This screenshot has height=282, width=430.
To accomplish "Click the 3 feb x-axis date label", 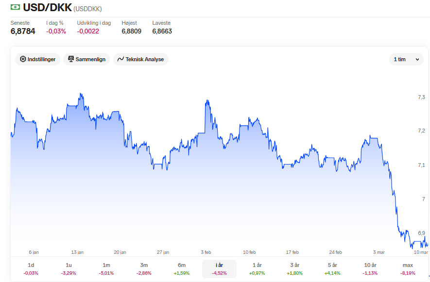I will click(x=206, y=252).
